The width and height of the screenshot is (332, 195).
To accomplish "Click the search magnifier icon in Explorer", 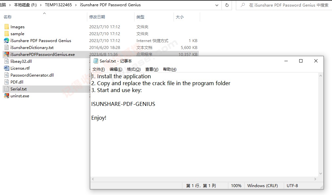I will [243, 5].
